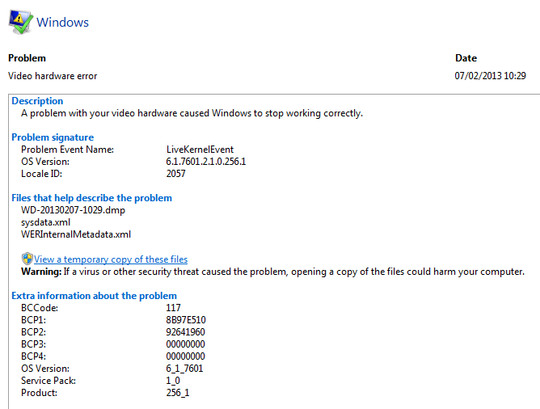Click the security shield icon beside the link

tap(27, 259)
